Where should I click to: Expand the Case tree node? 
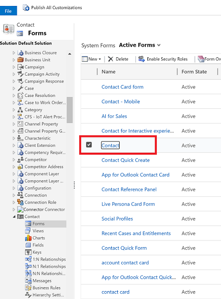click(x=14, y=88)
